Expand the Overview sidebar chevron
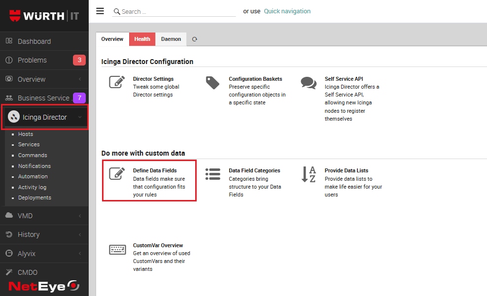 80,79
